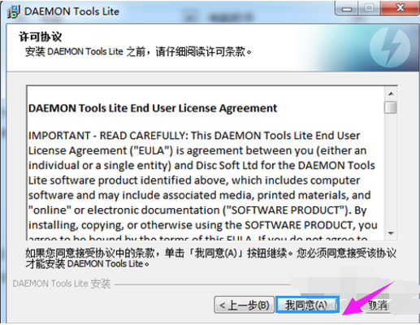The width and height of the screenshot is (420, 325).
Task: Click the license box scroll down arrow
Action: [391, 233]
